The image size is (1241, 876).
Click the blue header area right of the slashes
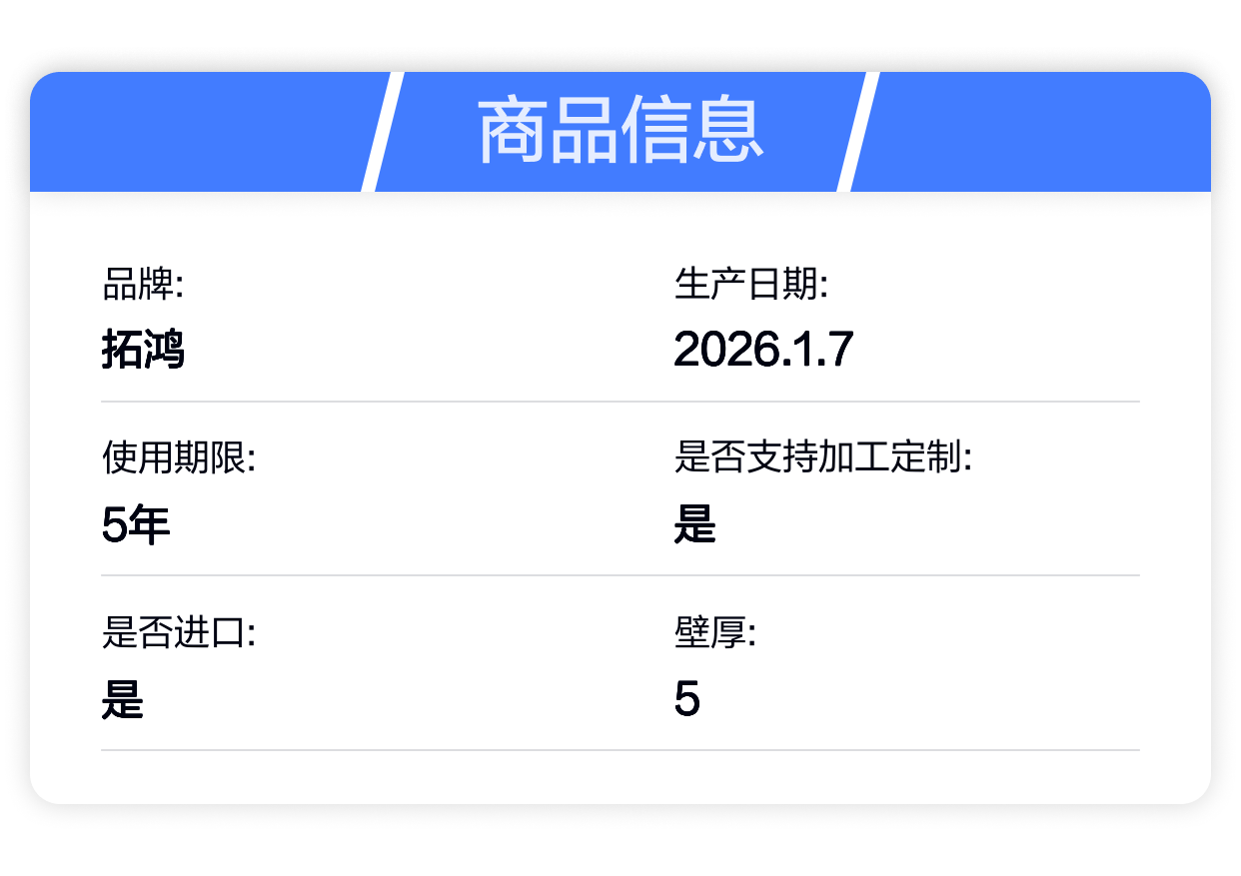1039,131
